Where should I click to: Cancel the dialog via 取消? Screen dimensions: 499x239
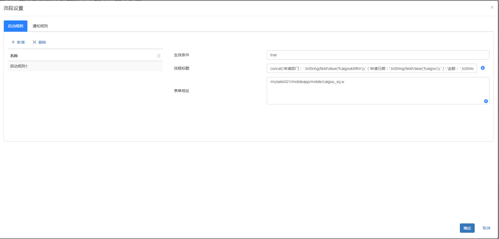point(486,228)
